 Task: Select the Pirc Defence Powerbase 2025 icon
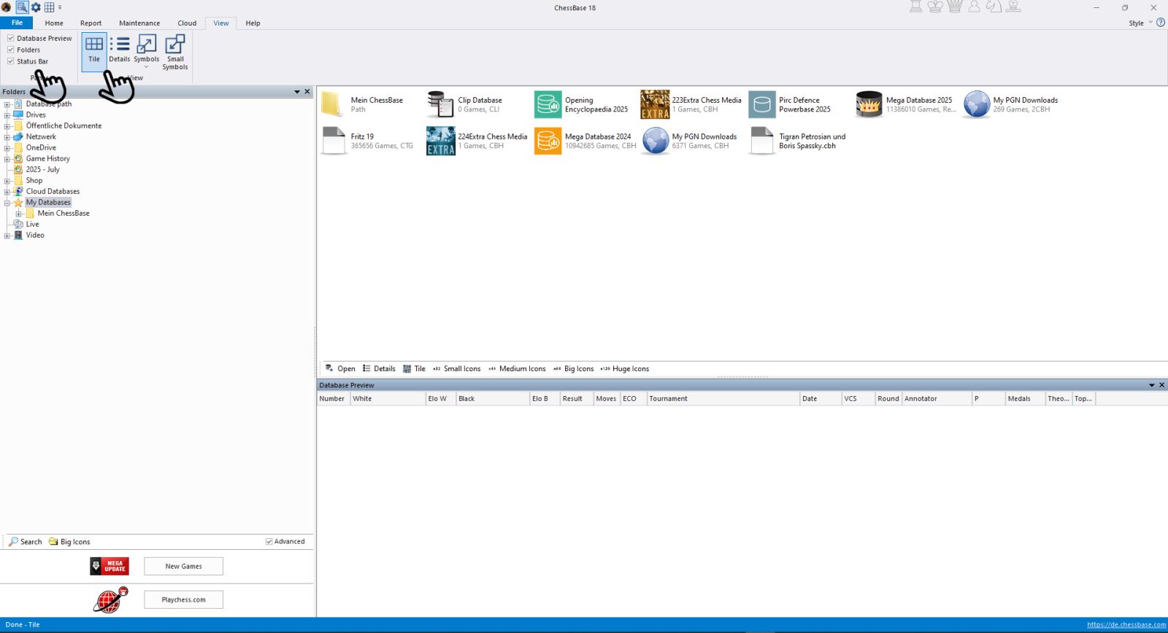[x=762, y=105]
